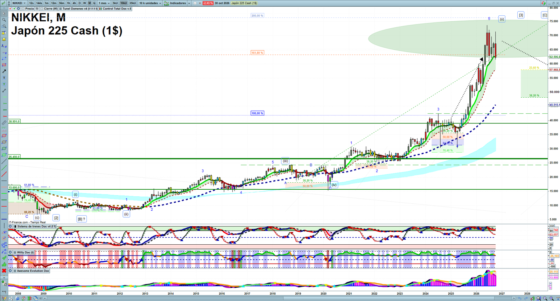Toggle Tunel Domenec v4 indicator checkbox
The height and width of the screenshot is (301, 560).
point(61,9)
